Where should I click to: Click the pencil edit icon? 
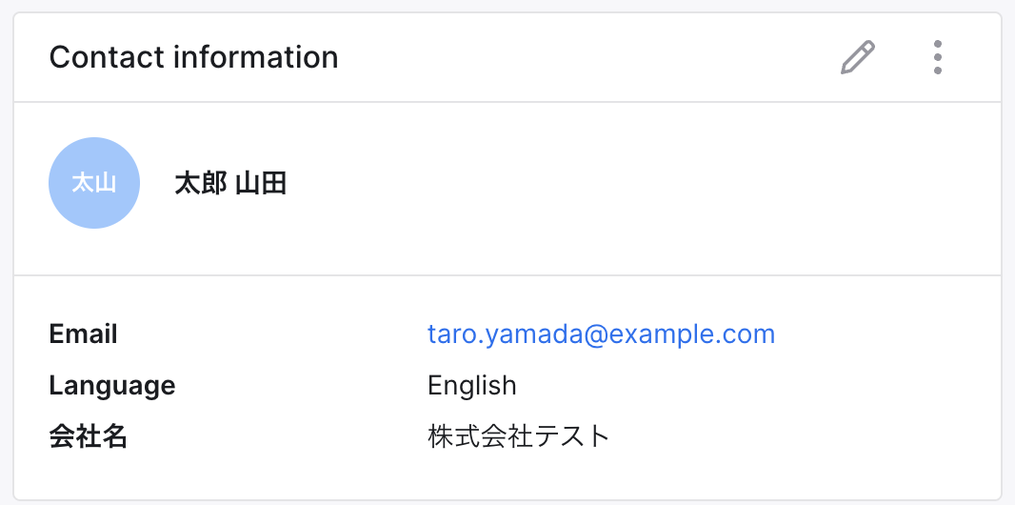[858, 58]
